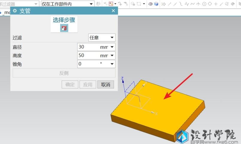Toggle the End Point snap icon
Screen dimensions: 241x144
pos(169,4)
